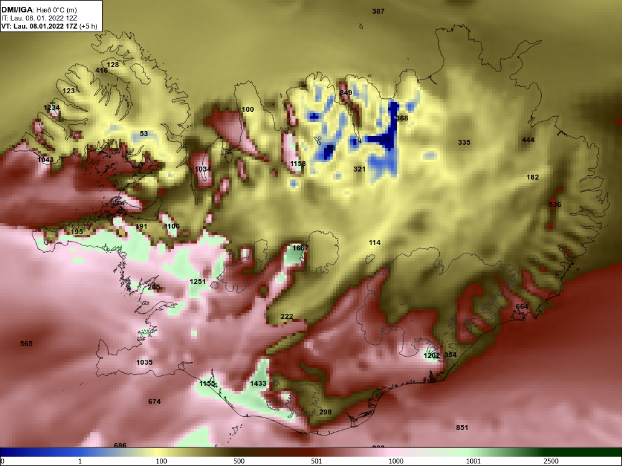Screen dimensions: 622x466
Task: Click the 1251 value on the map
Action: tap(198, 281)
